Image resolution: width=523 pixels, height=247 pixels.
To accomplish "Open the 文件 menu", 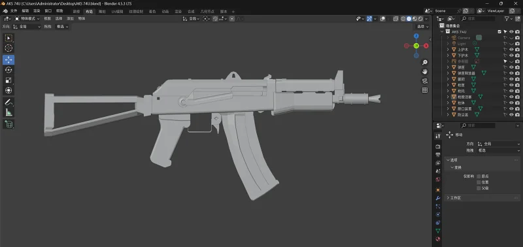I will click(14, 11).
